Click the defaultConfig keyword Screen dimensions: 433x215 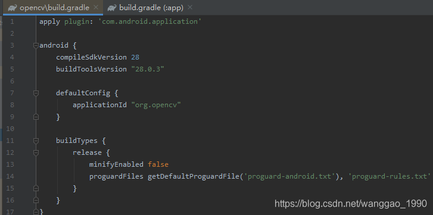83,93
